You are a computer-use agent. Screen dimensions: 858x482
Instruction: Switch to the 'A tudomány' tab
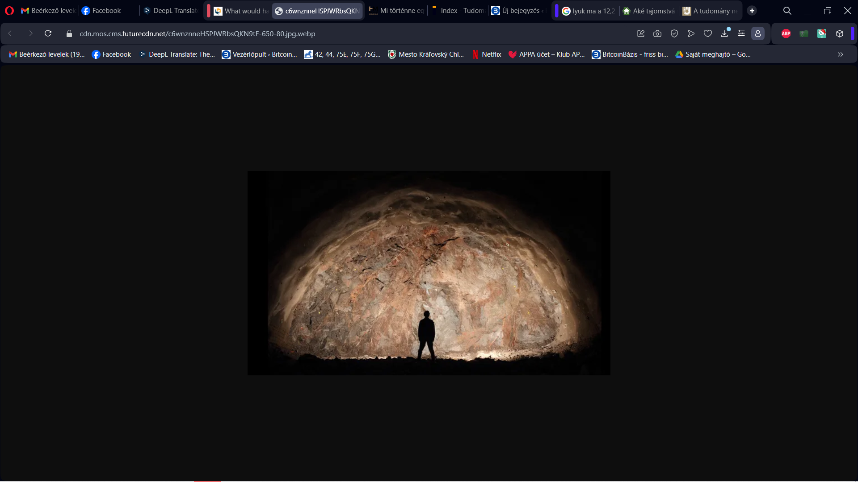pyautogui.click(x=711, y=11)
